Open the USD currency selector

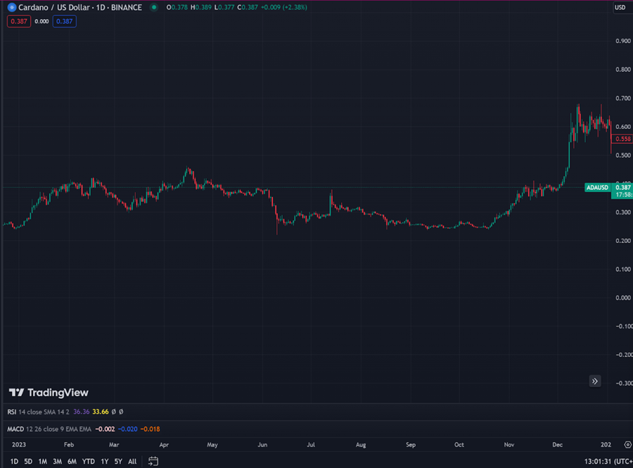(x=620, y=8)
